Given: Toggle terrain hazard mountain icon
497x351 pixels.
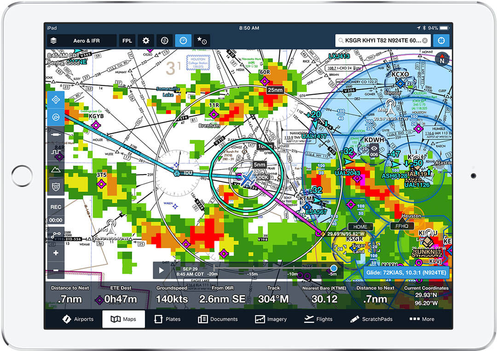Looking at the screenshot, I should click(56, 169).
